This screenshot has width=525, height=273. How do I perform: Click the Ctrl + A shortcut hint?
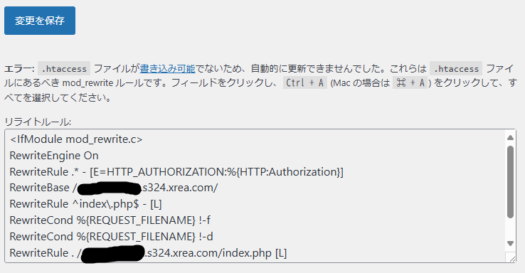(x=304, y=82)
